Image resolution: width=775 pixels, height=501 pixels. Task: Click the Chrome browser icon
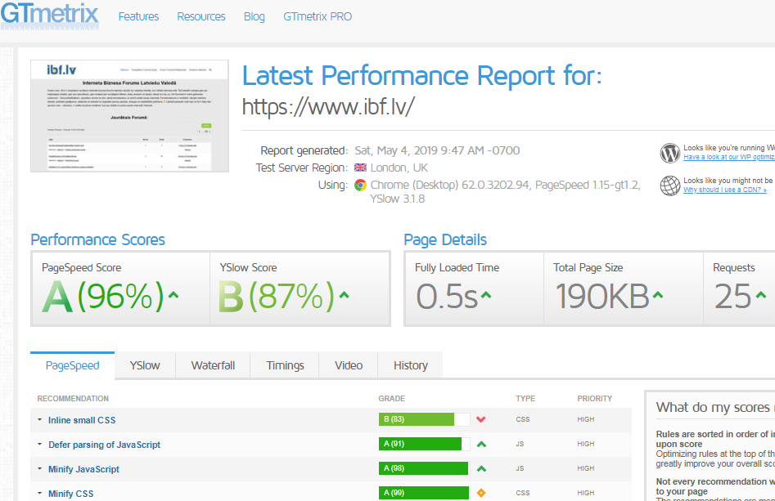tap(360, 186)
